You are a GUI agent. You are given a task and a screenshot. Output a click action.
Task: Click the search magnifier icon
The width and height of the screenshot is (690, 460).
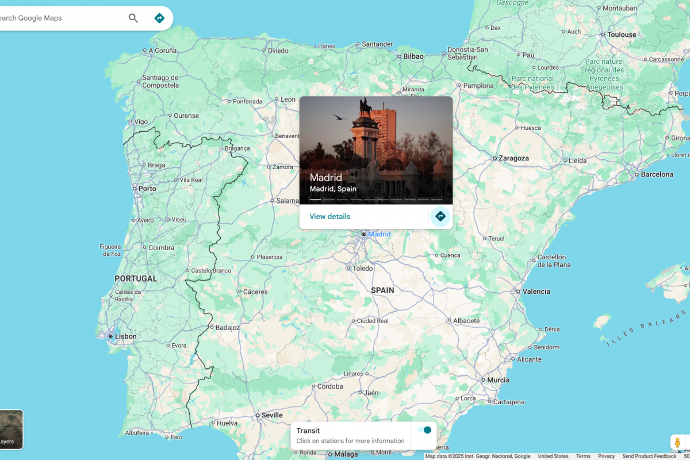point(133,18)
